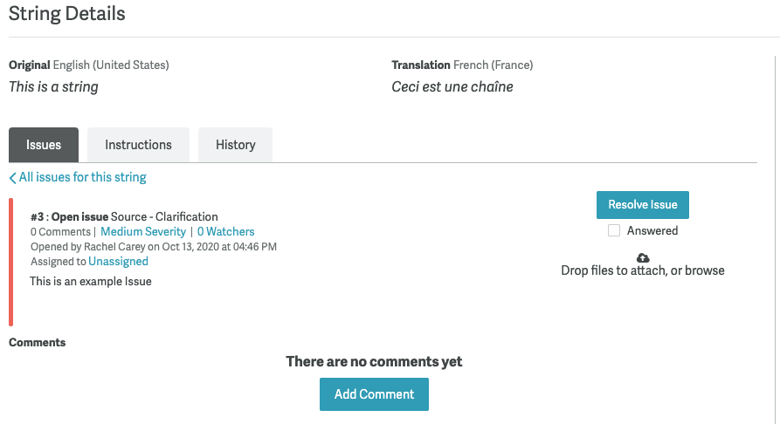Click the Unassigned assignee link
This screenshot has height=424, width=780.
click(x=118, y=262)
